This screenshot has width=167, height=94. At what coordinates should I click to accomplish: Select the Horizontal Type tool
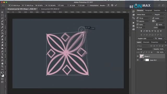2,54
